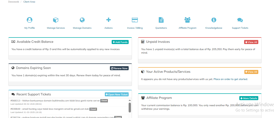The width and height of the screenshot is (274, 118).
Task: Open ticket #206334 about ioncube loader install
Action: point(62,117)
